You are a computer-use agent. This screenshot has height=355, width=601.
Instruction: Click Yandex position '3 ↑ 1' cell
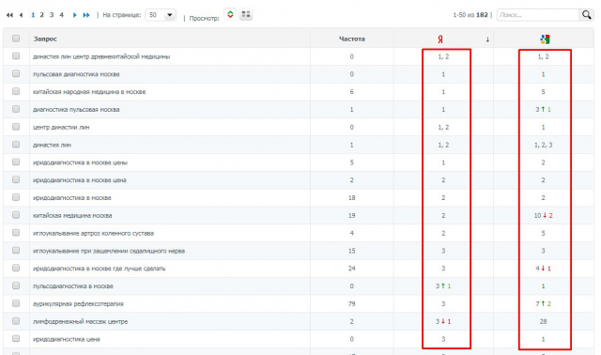coord(443,286)
